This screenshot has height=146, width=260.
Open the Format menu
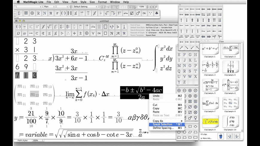click(102, 2)
